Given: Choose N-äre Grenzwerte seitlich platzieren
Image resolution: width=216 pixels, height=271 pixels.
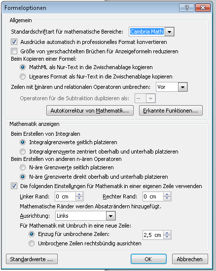Looking at the screenshot, I should coord(23,167).
